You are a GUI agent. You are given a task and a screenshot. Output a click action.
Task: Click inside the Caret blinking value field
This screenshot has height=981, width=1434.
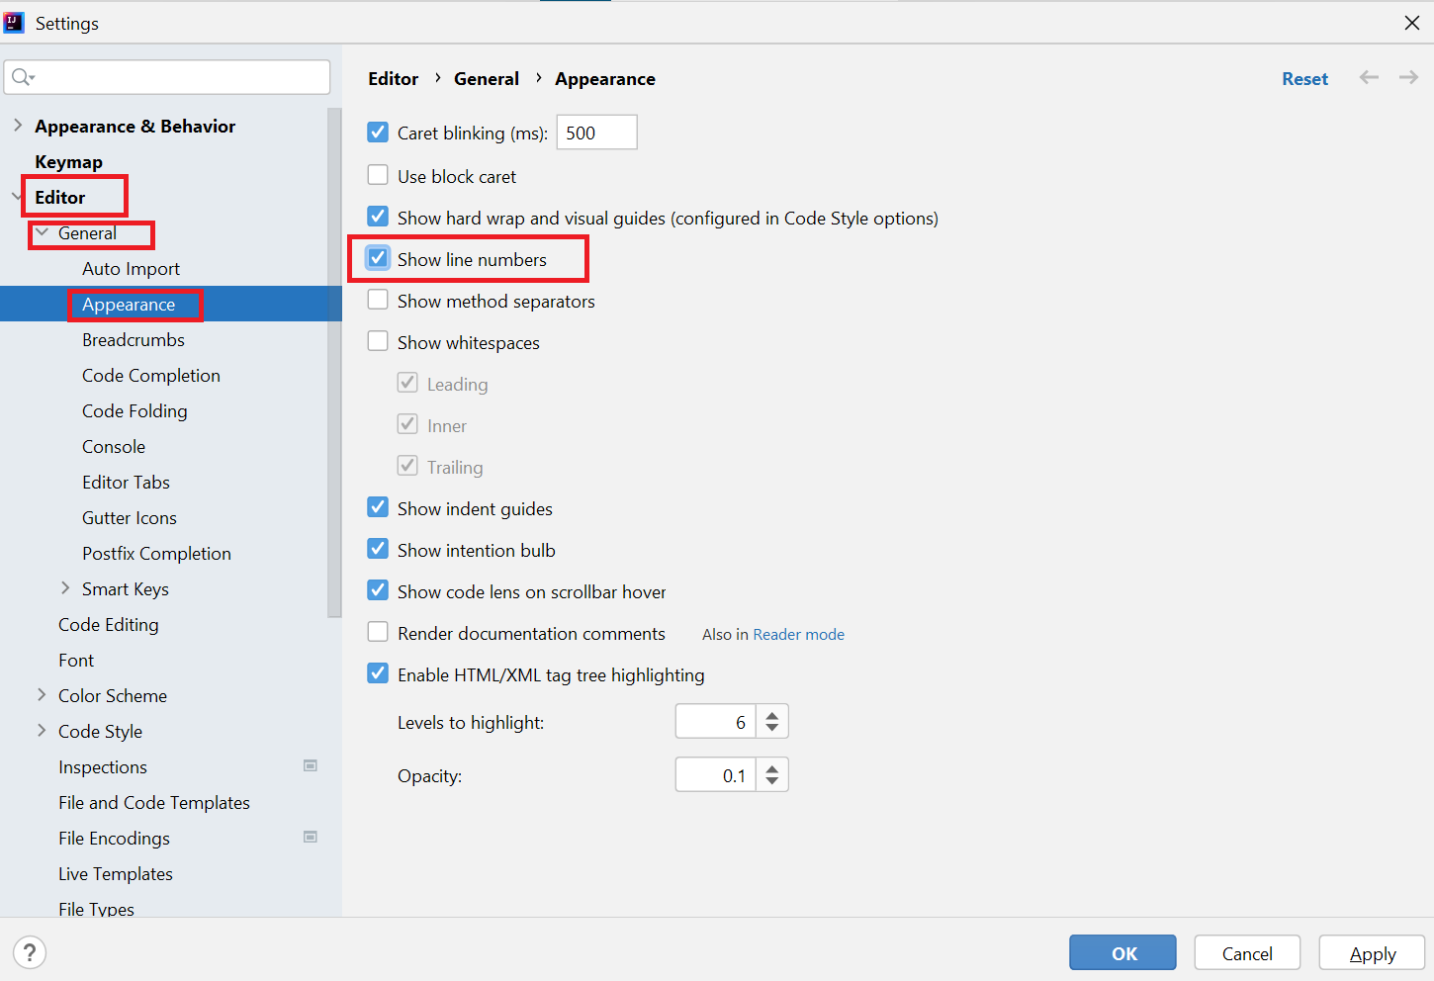pos(596,132)
